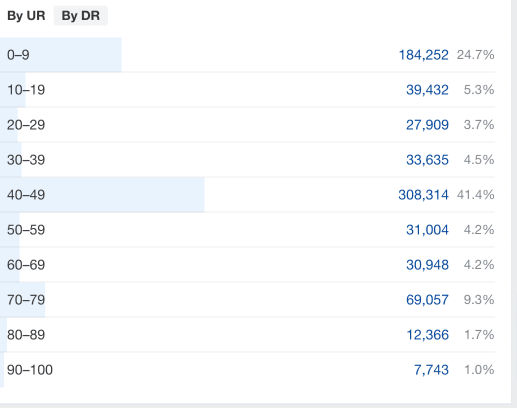Open the 33,635 count link

(427, 160)
